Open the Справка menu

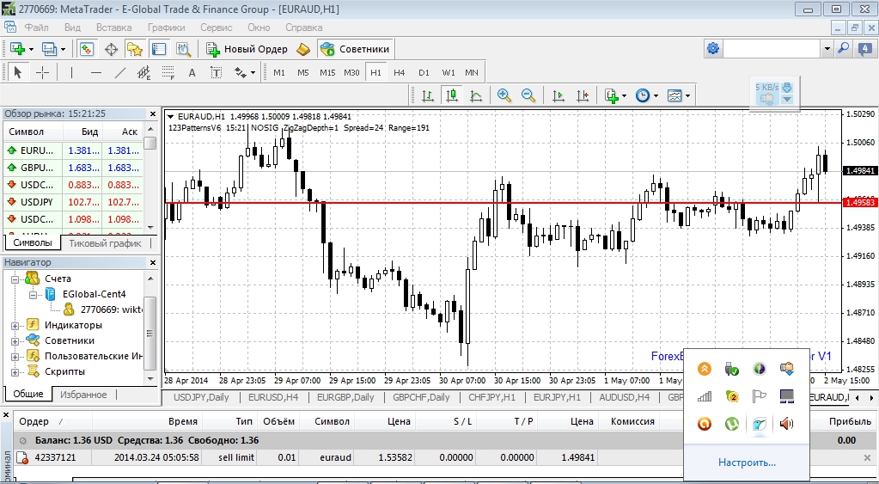[x=304, y=27]
